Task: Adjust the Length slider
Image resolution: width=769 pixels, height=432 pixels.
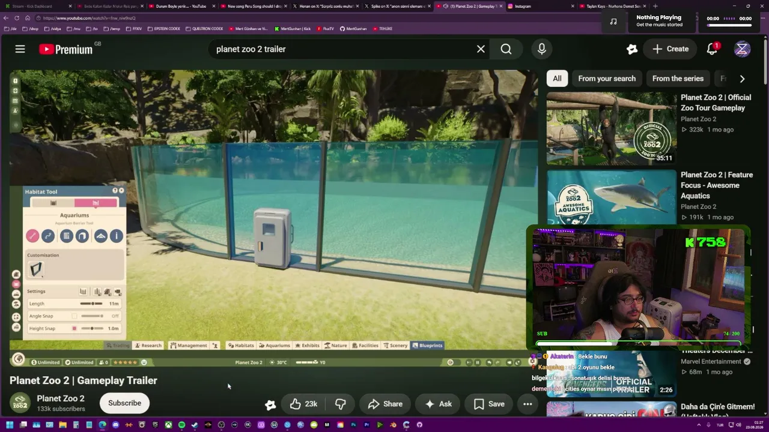Action: coord(92,304)
